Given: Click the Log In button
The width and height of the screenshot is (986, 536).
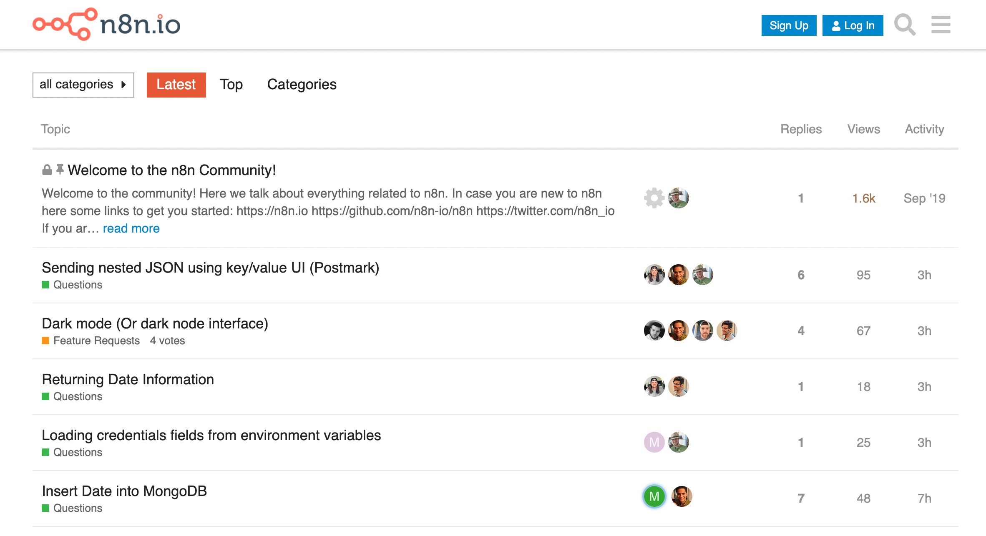Looking at the screenshot, I should (852, 25).
